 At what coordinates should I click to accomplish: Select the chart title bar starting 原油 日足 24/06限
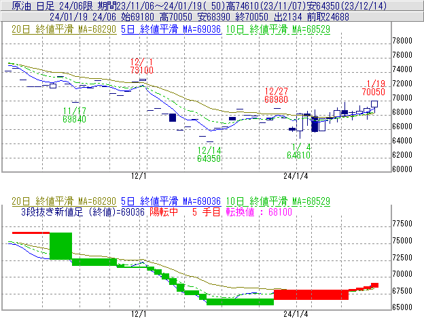click(x=212, y=5)
